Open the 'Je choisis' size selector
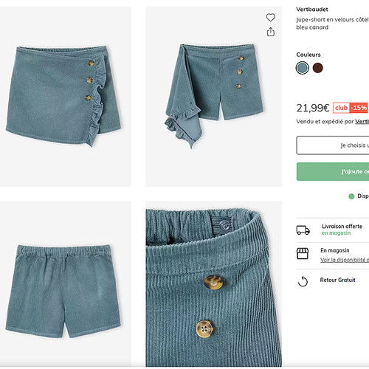Image resolution: width=369 pixels, height=369 pixels. (x=333, y=145)
